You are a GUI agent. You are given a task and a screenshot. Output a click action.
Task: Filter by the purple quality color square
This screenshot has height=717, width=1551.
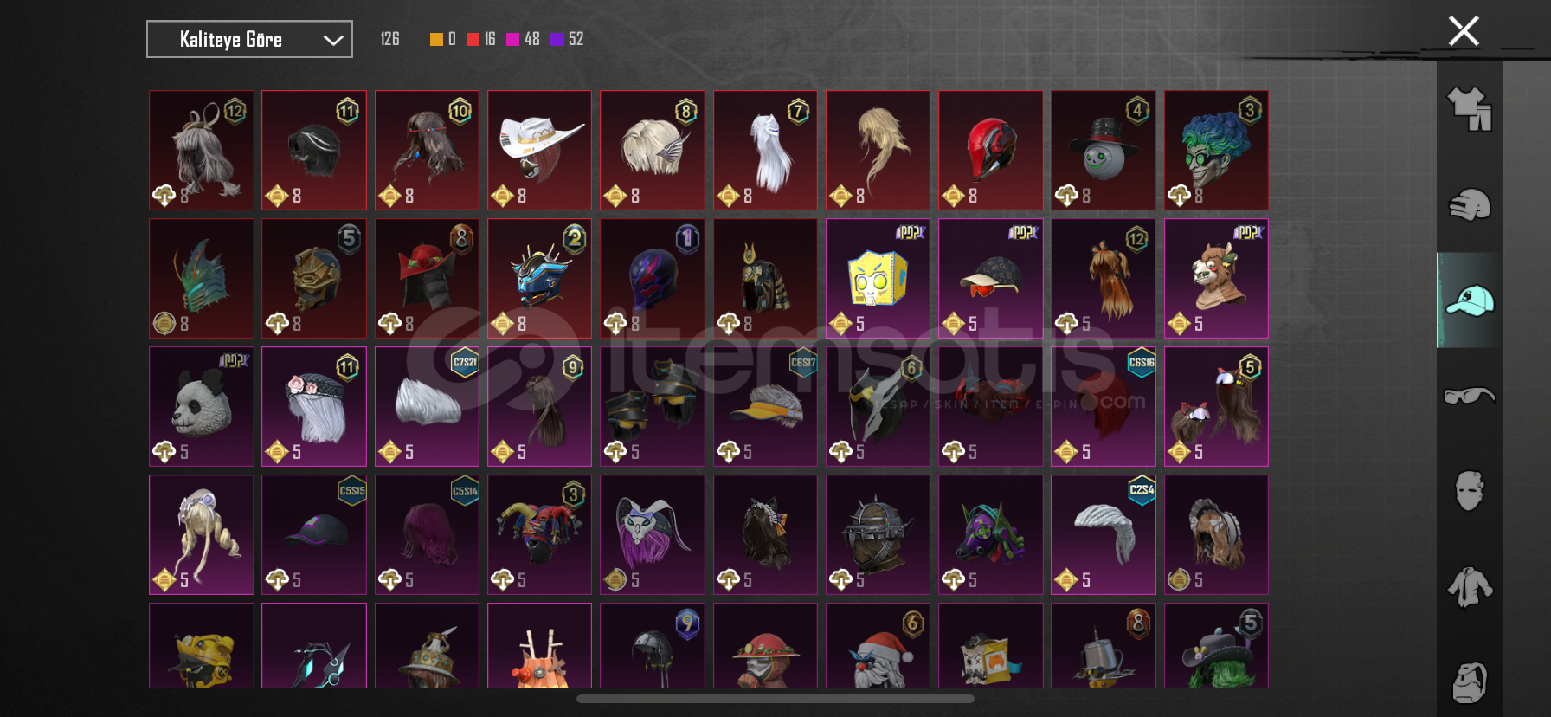[557, 39]
